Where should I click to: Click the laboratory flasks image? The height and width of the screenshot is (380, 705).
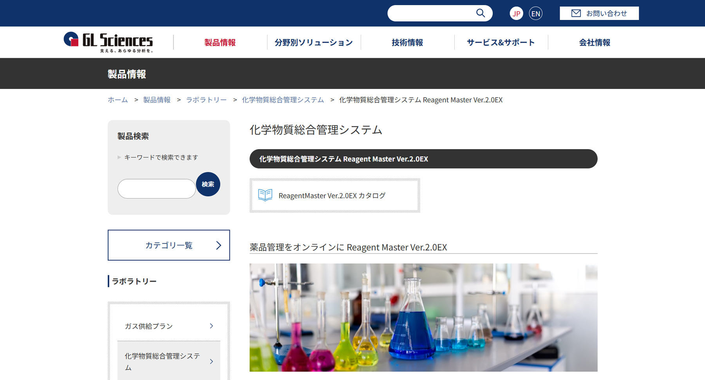pos(423,317)
